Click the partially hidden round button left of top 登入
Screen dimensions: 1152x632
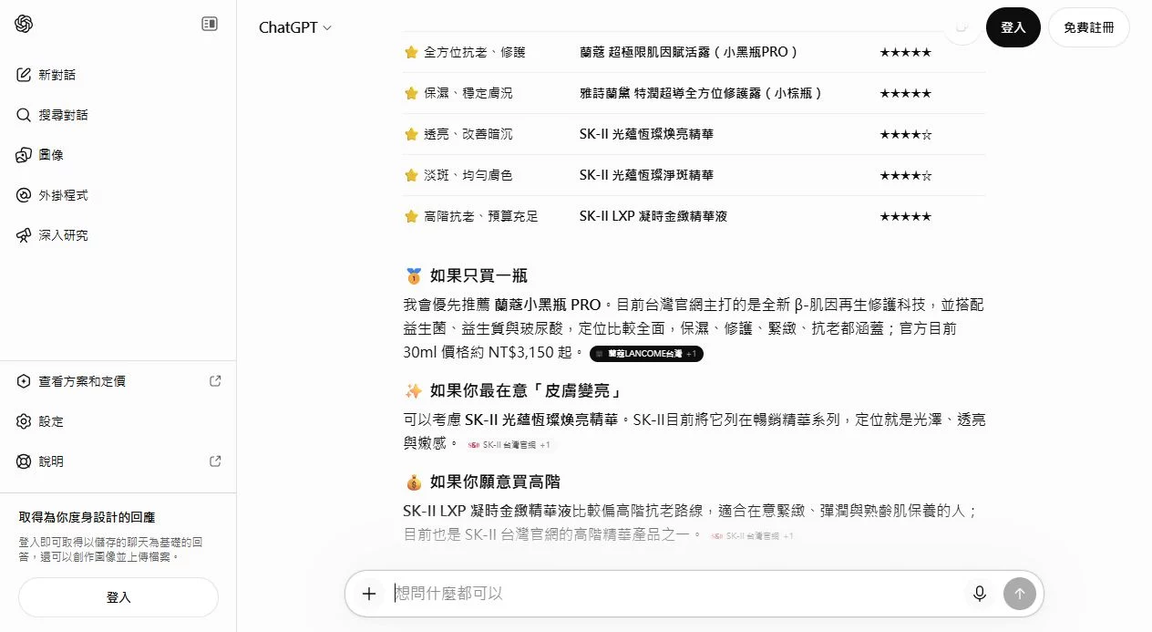coord(962,27)
